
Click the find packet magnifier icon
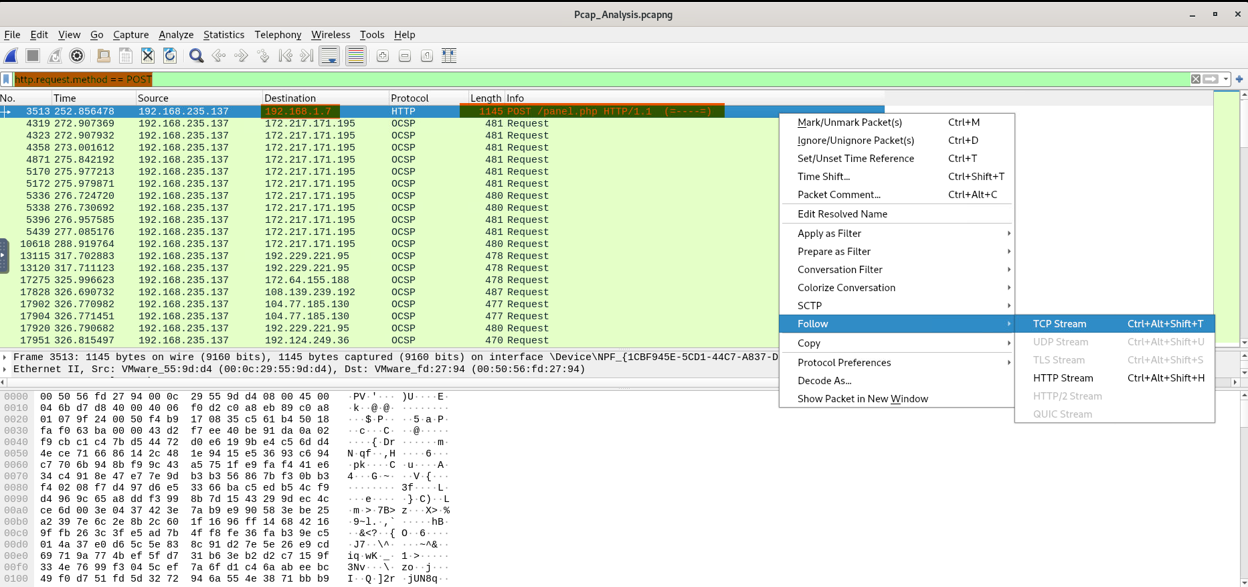coord(196,56)
